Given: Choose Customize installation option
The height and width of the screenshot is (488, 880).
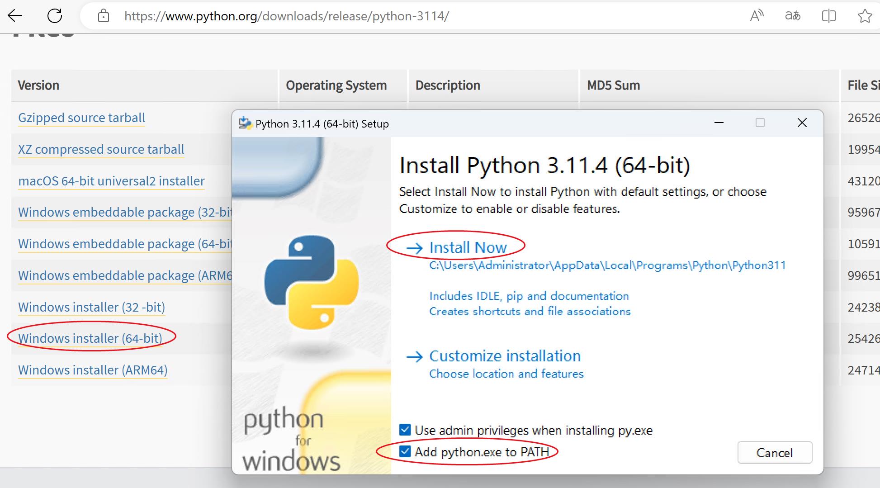Looking at the screenshot, I should click(x=505, y=356).
